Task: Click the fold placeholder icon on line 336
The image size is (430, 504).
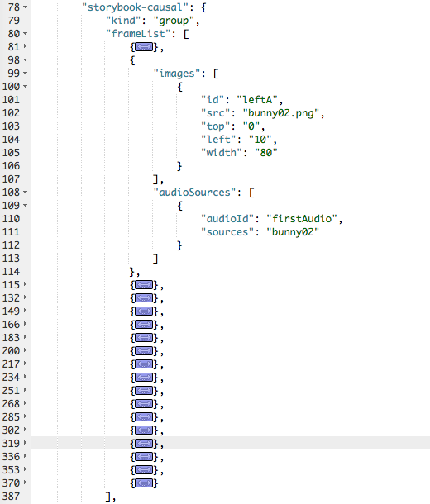Action: pos(144,456)
